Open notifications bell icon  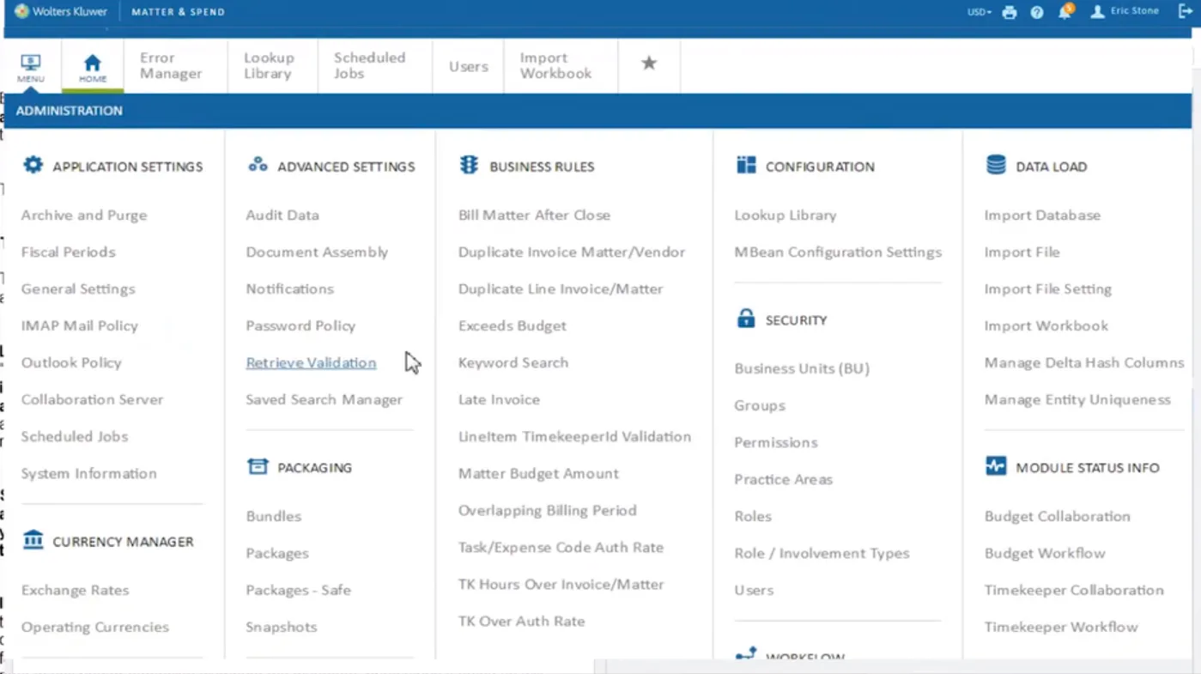tap(1065, 11)
